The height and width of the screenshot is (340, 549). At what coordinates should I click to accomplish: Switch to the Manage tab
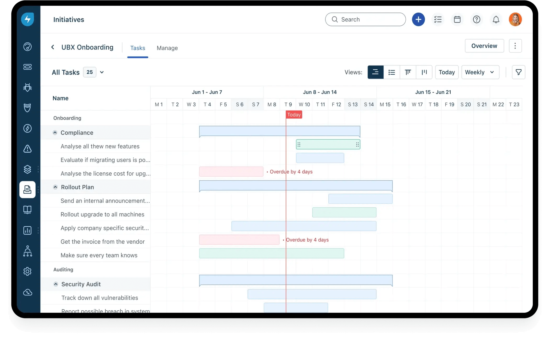(167, 48)
